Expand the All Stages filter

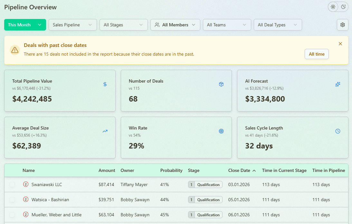(123, 25)
